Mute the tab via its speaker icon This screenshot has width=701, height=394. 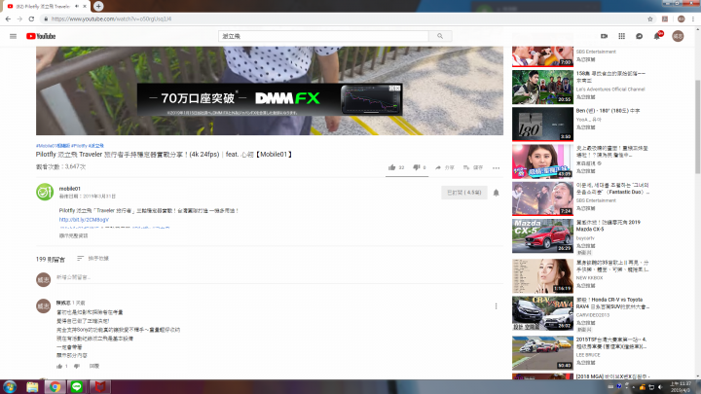[x=77, y=6]
